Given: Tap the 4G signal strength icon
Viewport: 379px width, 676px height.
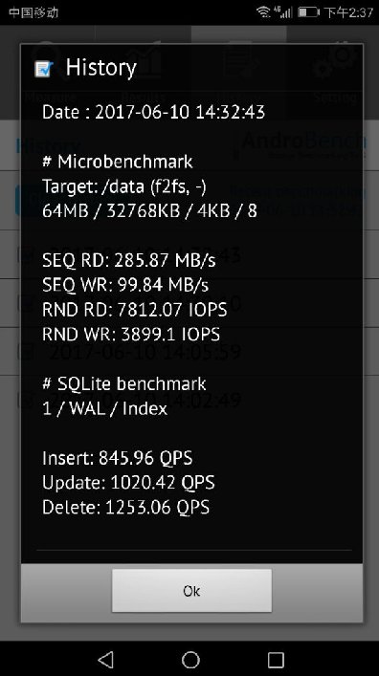Looking at the screenshot, I should (x=282, y=11).
